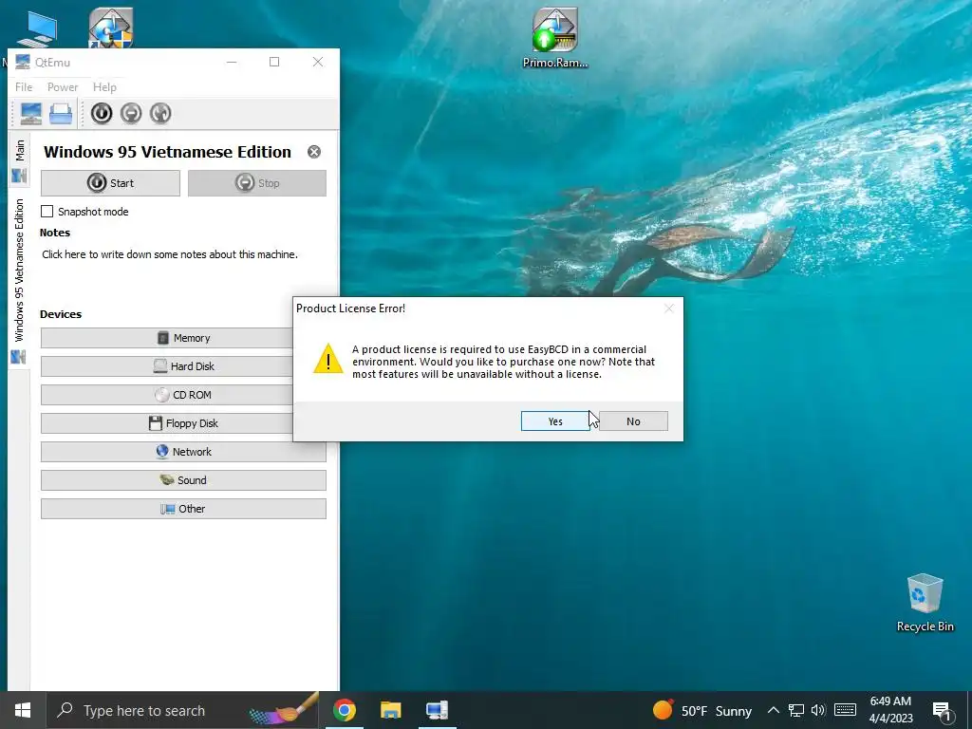This screenshot has height=729, width=972.
Task: Switch to the Main vertical tab
Action: 19,159
